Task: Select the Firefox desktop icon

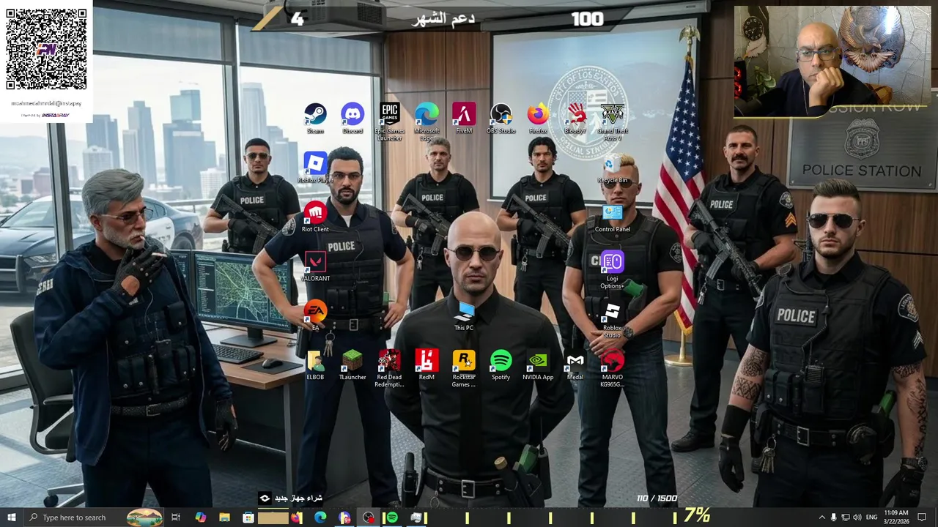Action: [x=538, y=119]
